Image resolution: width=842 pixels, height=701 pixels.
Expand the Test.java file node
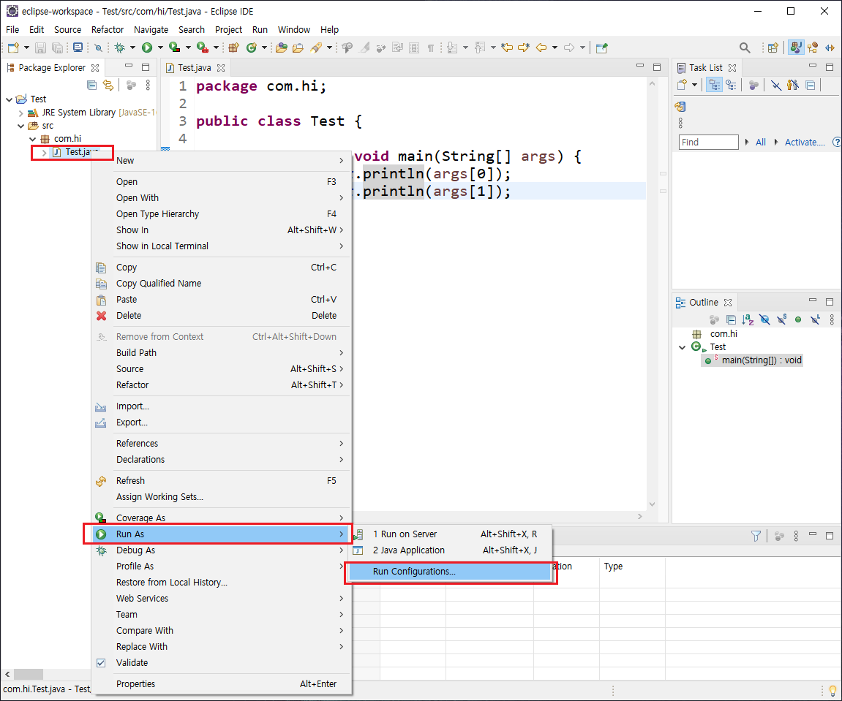pyautogui.click(x=45, y=153)
